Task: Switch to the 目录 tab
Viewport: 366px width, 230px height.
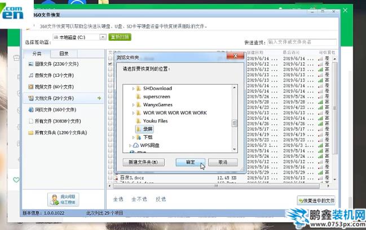Action: tap(64, 54)
